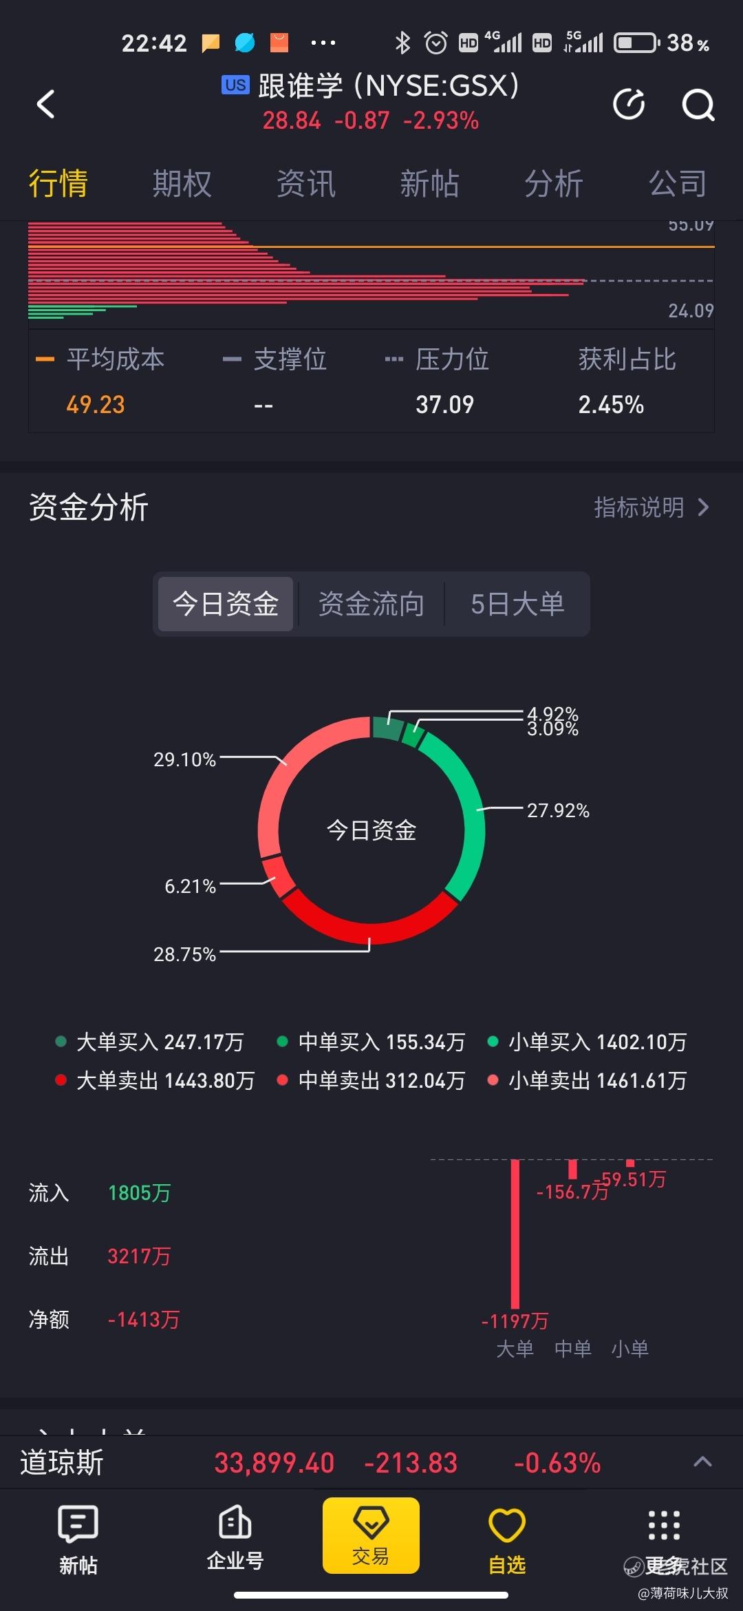Screen dimensions: 743x1611
Task: Tap the back arrow icon
Action: coord(45,104)
